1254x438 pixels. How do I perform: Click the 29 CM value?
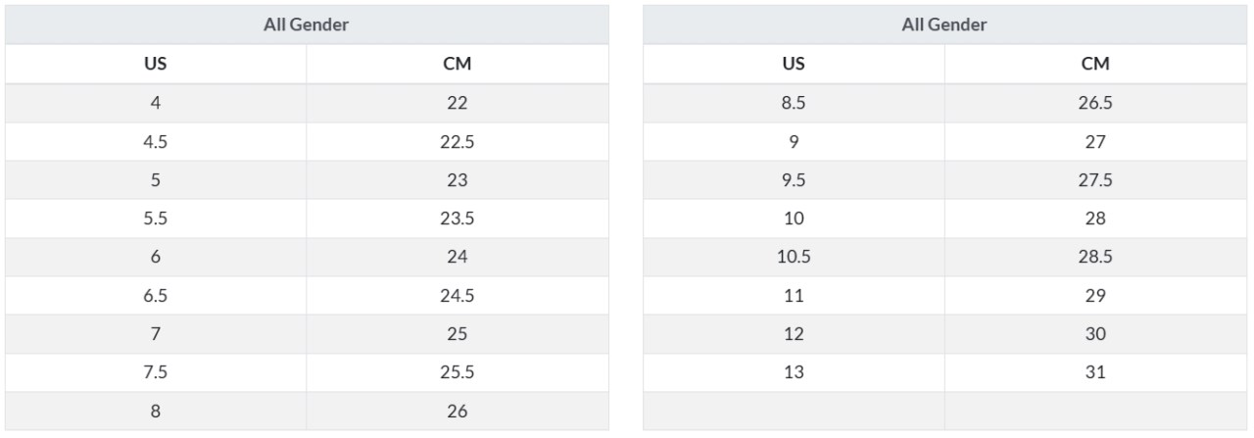coord(1095,295)
